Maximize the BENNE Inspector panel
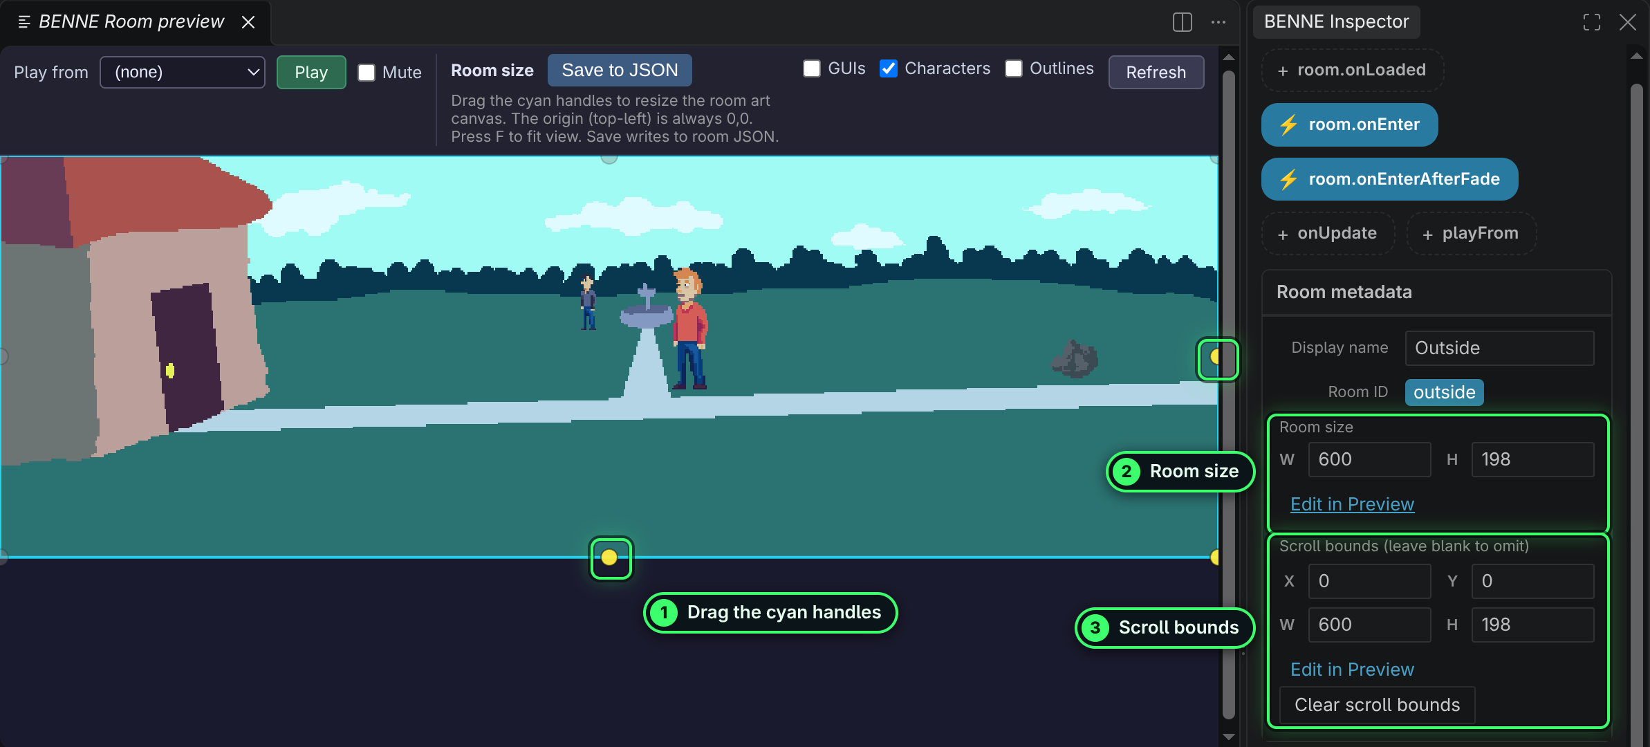Screen dimensions: 1650x747 point(1591,22)
